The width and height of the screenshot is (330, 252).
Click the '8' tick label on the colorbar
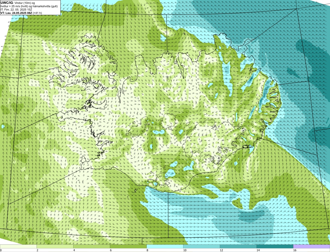click(x=147, y=250)
